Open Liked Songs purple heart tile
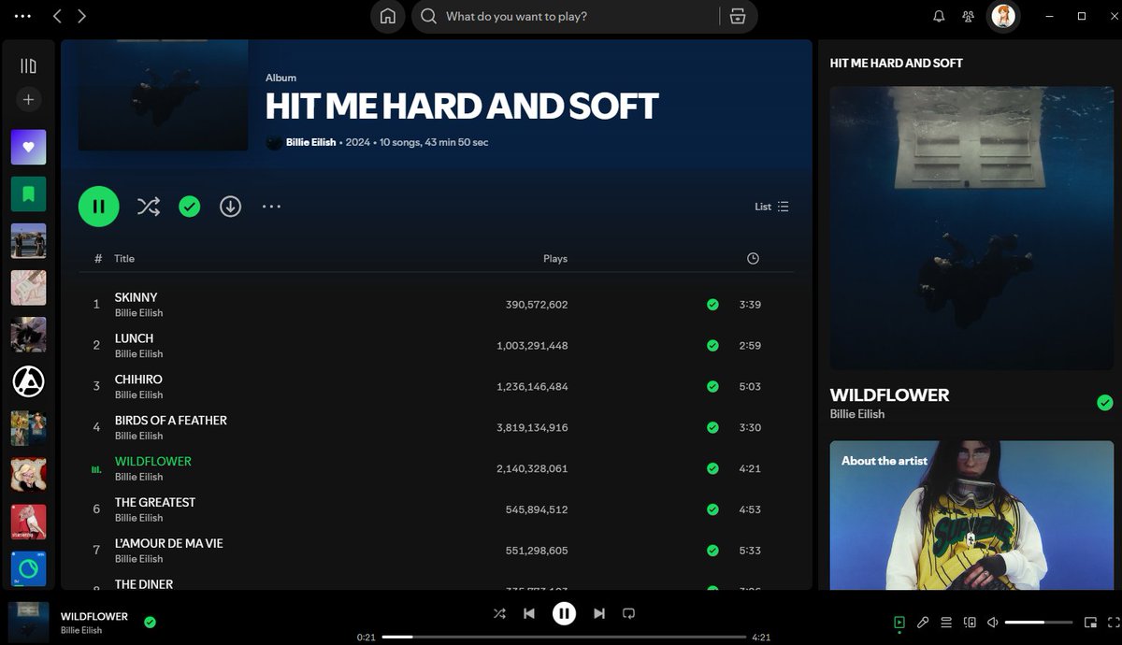 pos(28,147)
